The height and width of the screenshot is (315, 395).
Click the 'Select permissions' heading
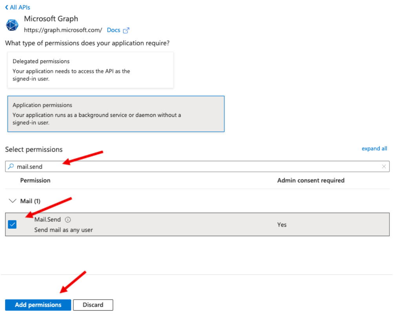point(34,149)
